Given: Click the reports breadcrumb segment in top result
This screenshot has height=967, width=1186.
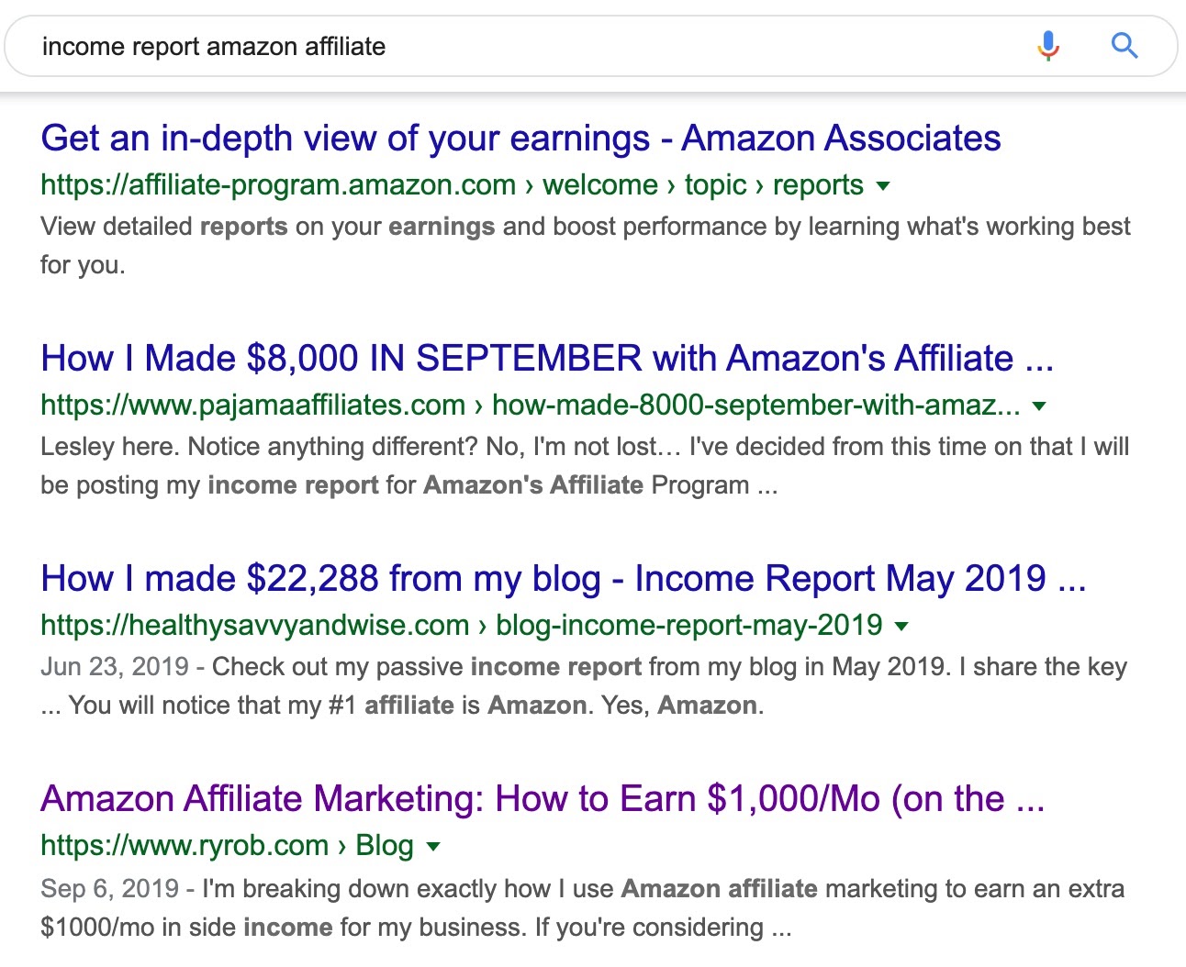Looking at the screenshot, I should pyautogui.click(x=818, y=184).
